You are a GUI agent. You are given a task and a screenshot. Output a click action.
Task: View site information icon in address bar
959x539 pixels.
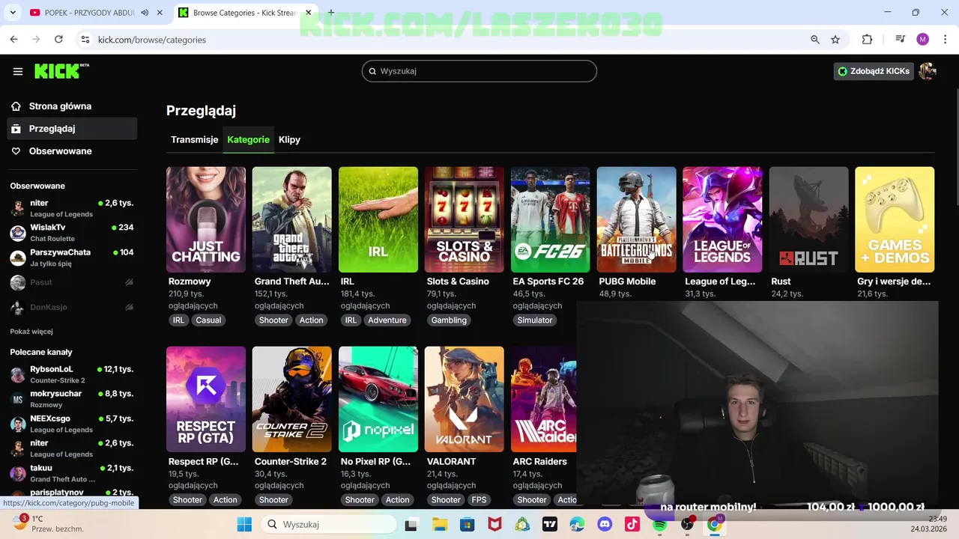point(85,40)
